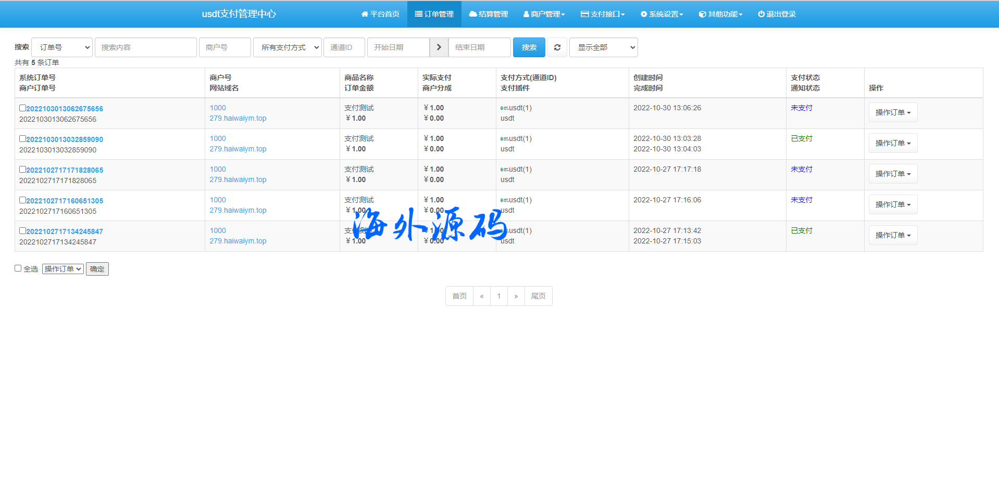Click the cloud icon for 结算管理
Viewport: 999px width, 503px height.
(x=473, y=14)
